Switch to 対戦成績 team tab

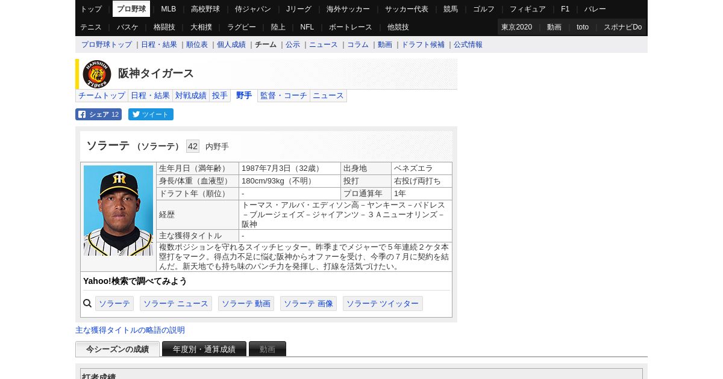tap(191, 96)
